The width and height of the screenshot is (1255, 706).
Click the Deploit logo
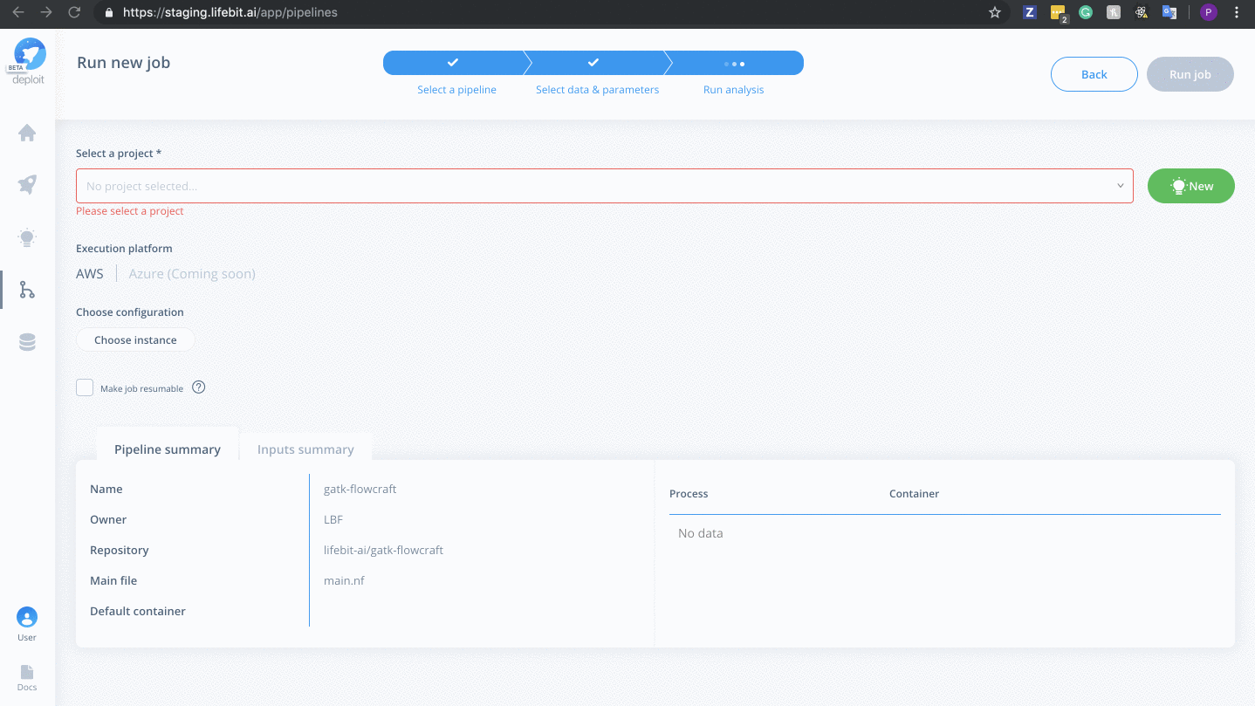[28, 60]
